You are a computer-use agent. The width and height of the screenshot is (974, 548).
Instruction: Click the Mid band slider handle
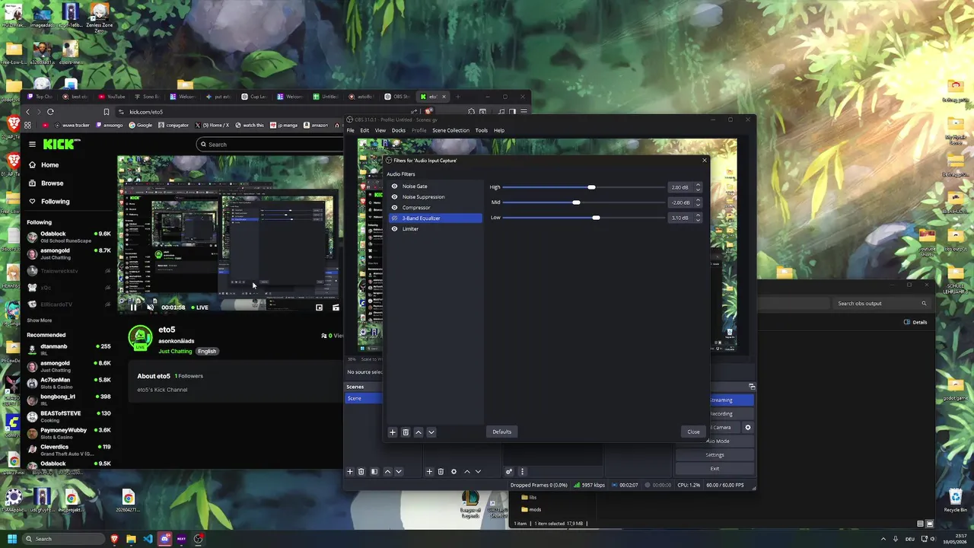pyautogui.click(x=576, y=202)
